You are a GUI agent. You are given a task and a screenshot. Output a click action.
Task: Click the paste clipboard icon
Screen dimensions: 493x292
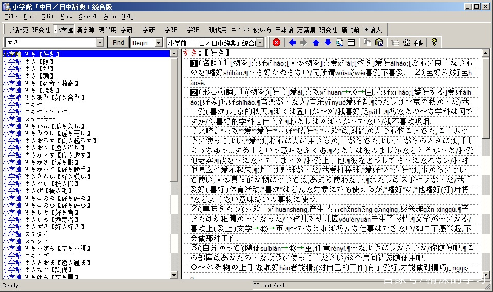[379, 43]
